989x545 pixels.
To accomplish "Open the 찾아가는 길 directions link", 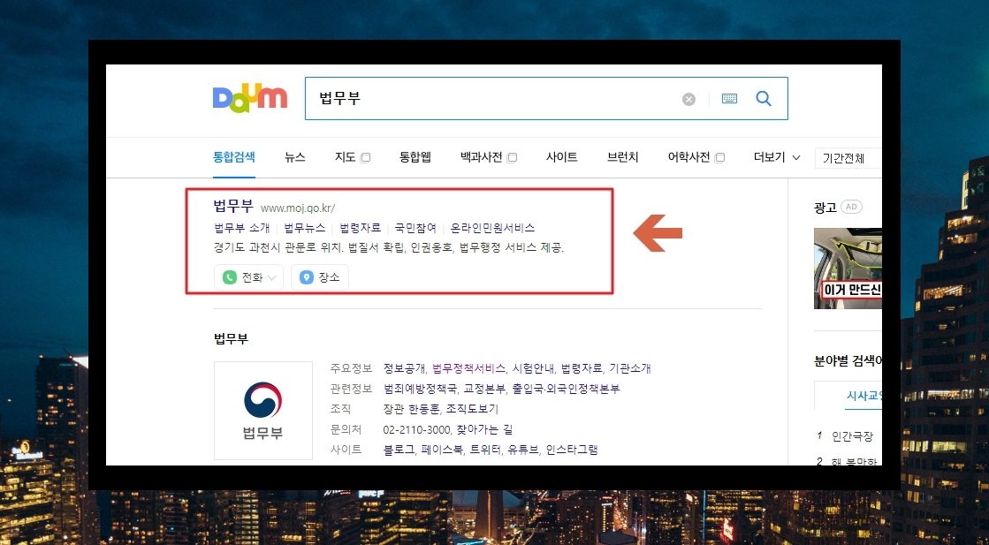I will tap(485, 429).
